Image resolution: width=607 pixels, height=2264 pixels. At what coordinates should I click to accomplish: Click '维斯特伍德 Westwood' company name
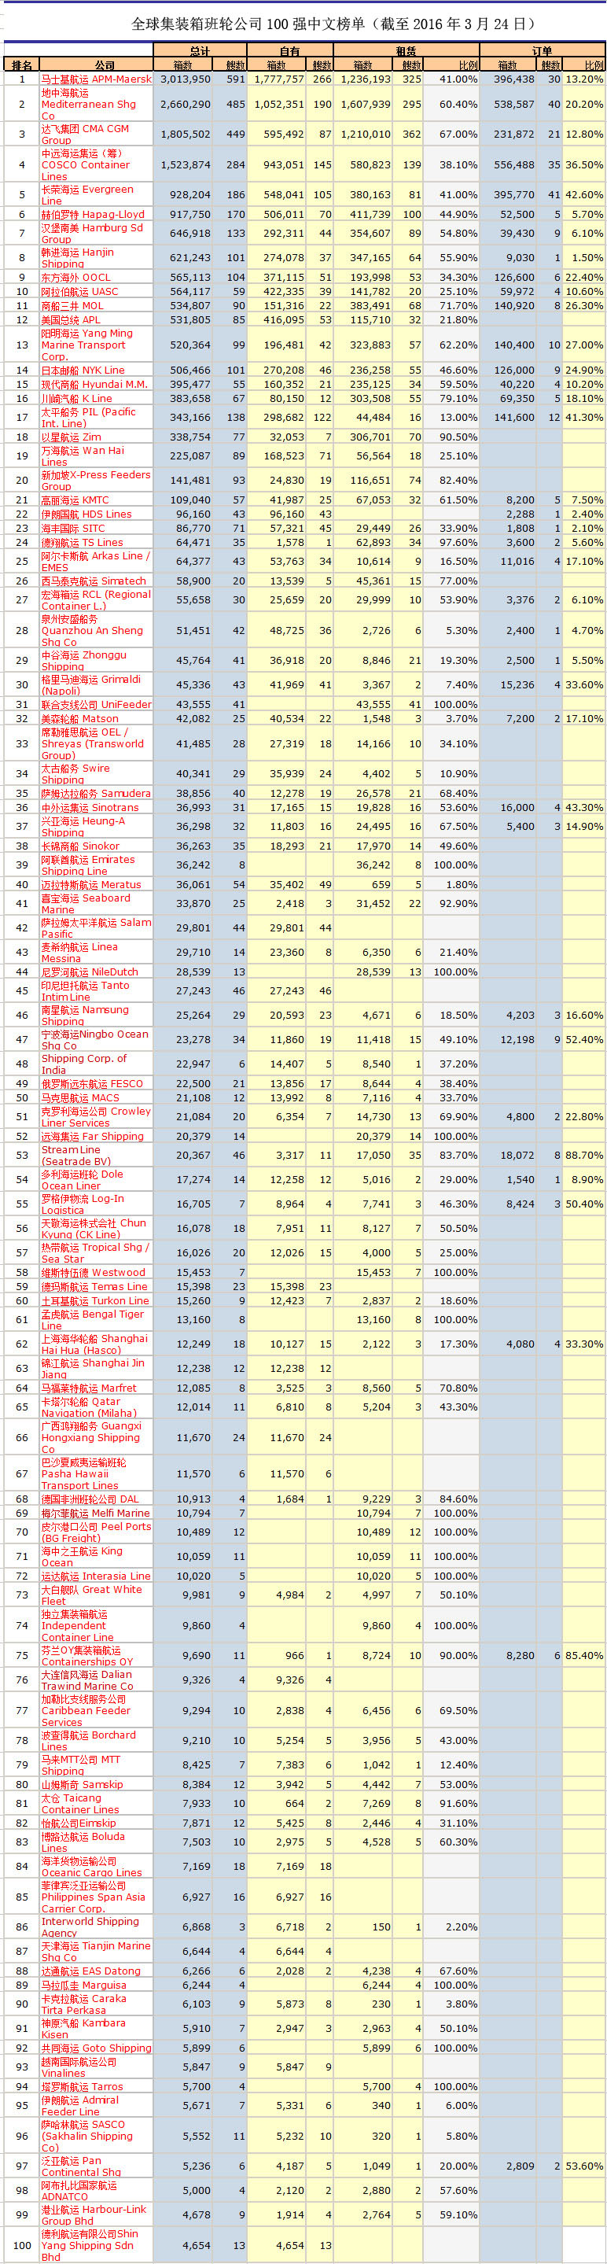coord(94,1272)
